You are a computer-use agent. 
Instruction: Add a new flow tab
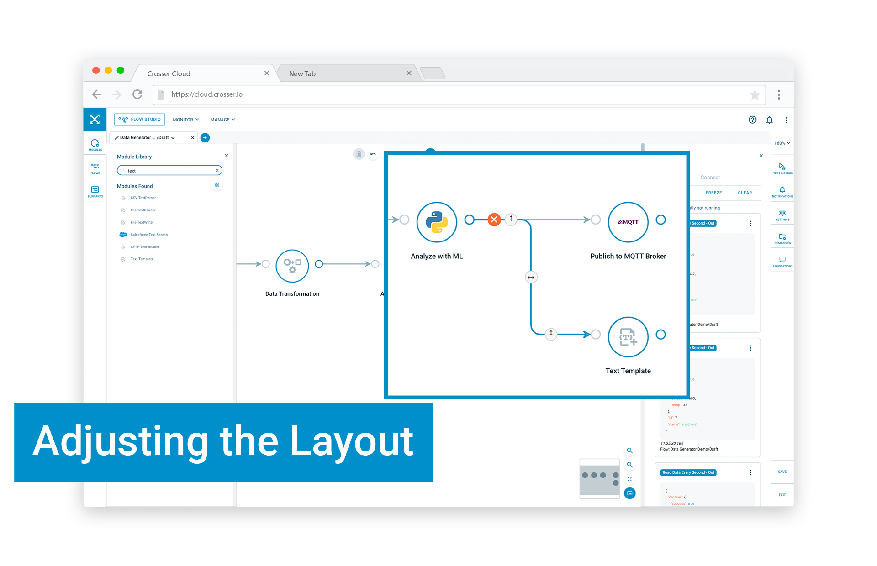205,137
